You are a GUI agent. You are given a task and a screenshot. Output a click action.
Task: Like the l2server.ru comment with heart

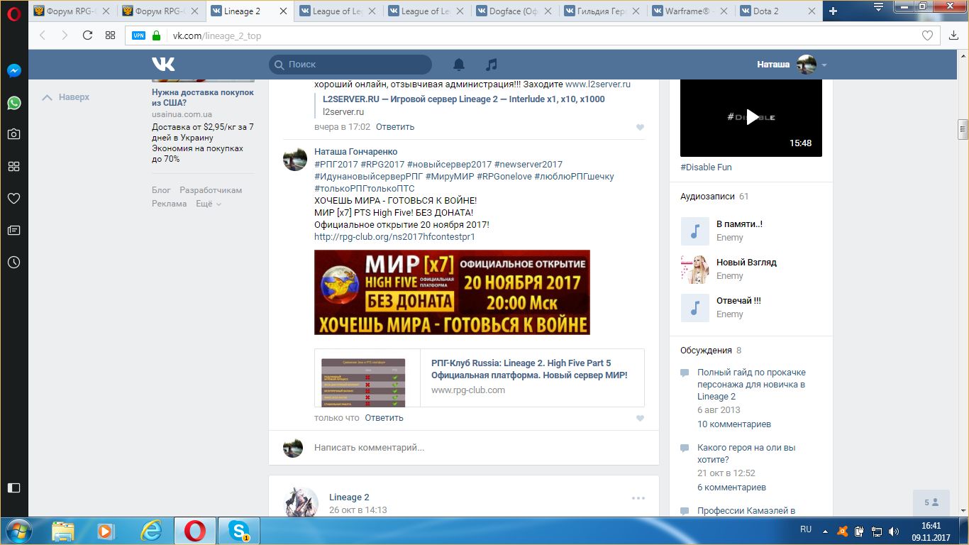pyautogui.click(x=640, y=128)
